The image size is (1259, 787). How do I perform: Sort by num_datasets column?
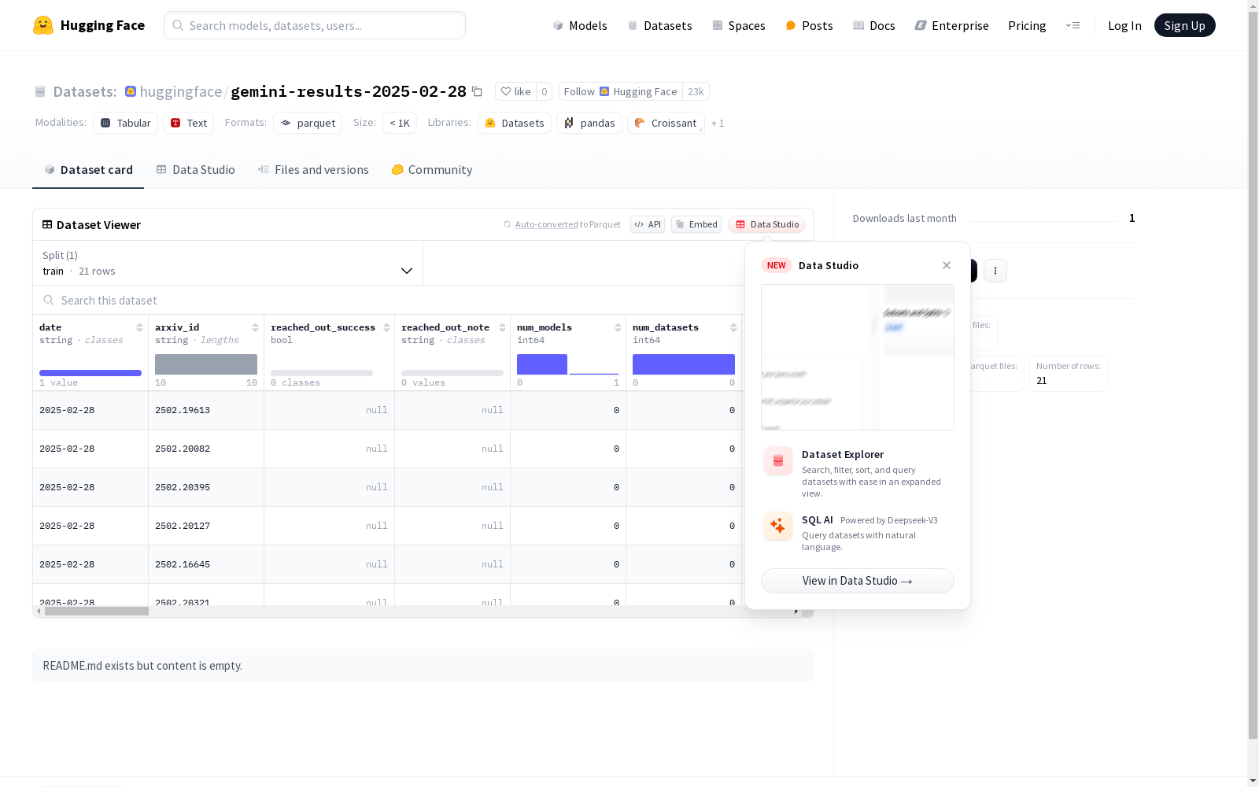point(733,327)
